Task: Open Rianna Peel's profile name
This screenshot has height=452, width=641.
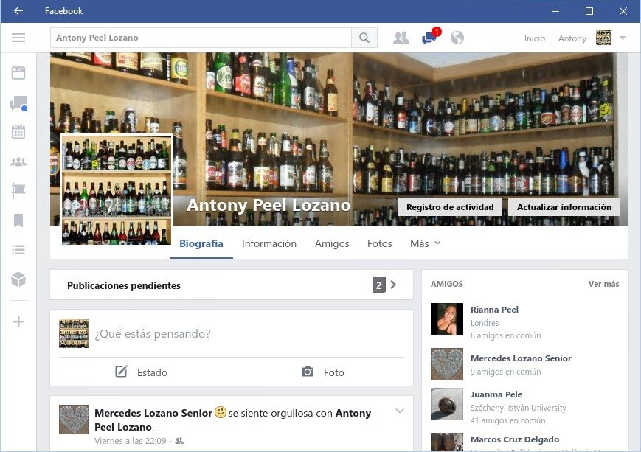Action: pyautogui.click(x=494, y=310)
